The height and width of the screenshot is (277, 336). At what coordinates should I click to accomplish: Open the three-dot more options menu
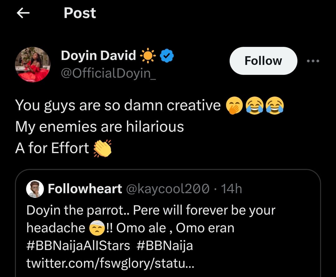(x=313, y=61)
